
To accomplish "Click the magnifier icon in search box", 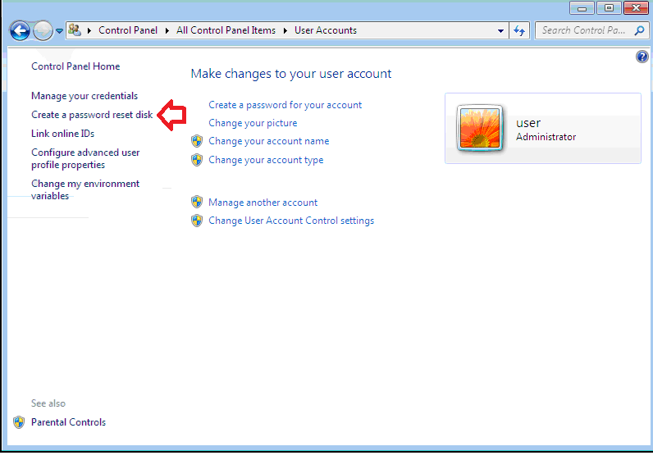I will click(x=640, y=30).
